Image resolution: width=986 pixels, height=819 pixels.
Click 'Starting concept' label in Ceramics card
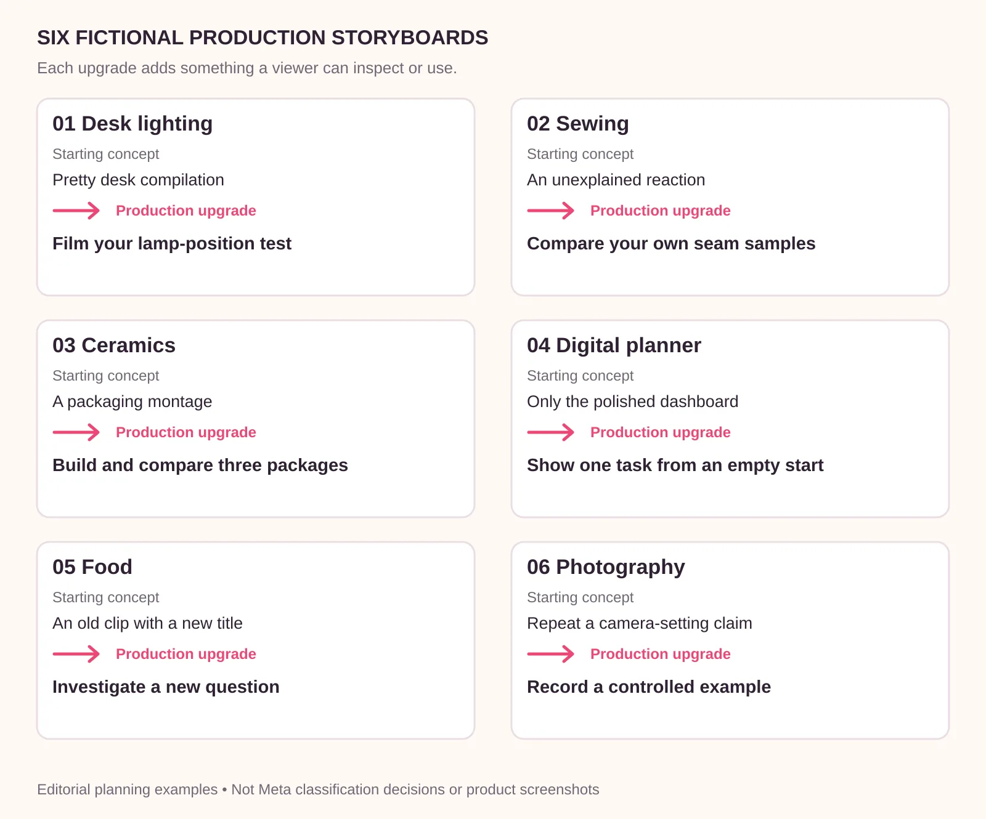point(106,376)
